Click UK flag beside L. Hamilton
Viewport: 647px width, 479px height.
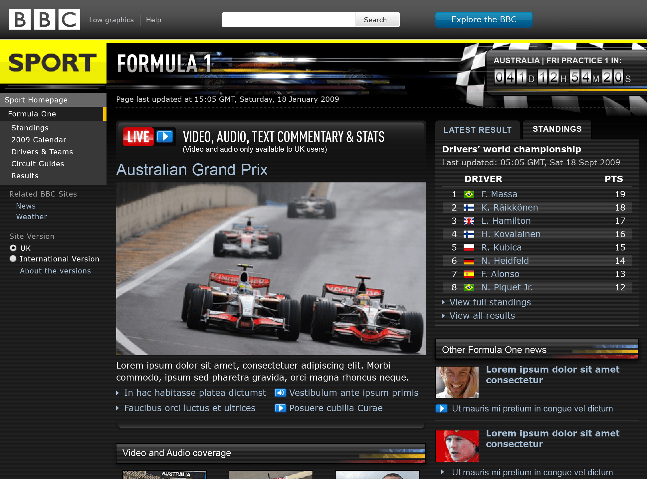[469, 221]
